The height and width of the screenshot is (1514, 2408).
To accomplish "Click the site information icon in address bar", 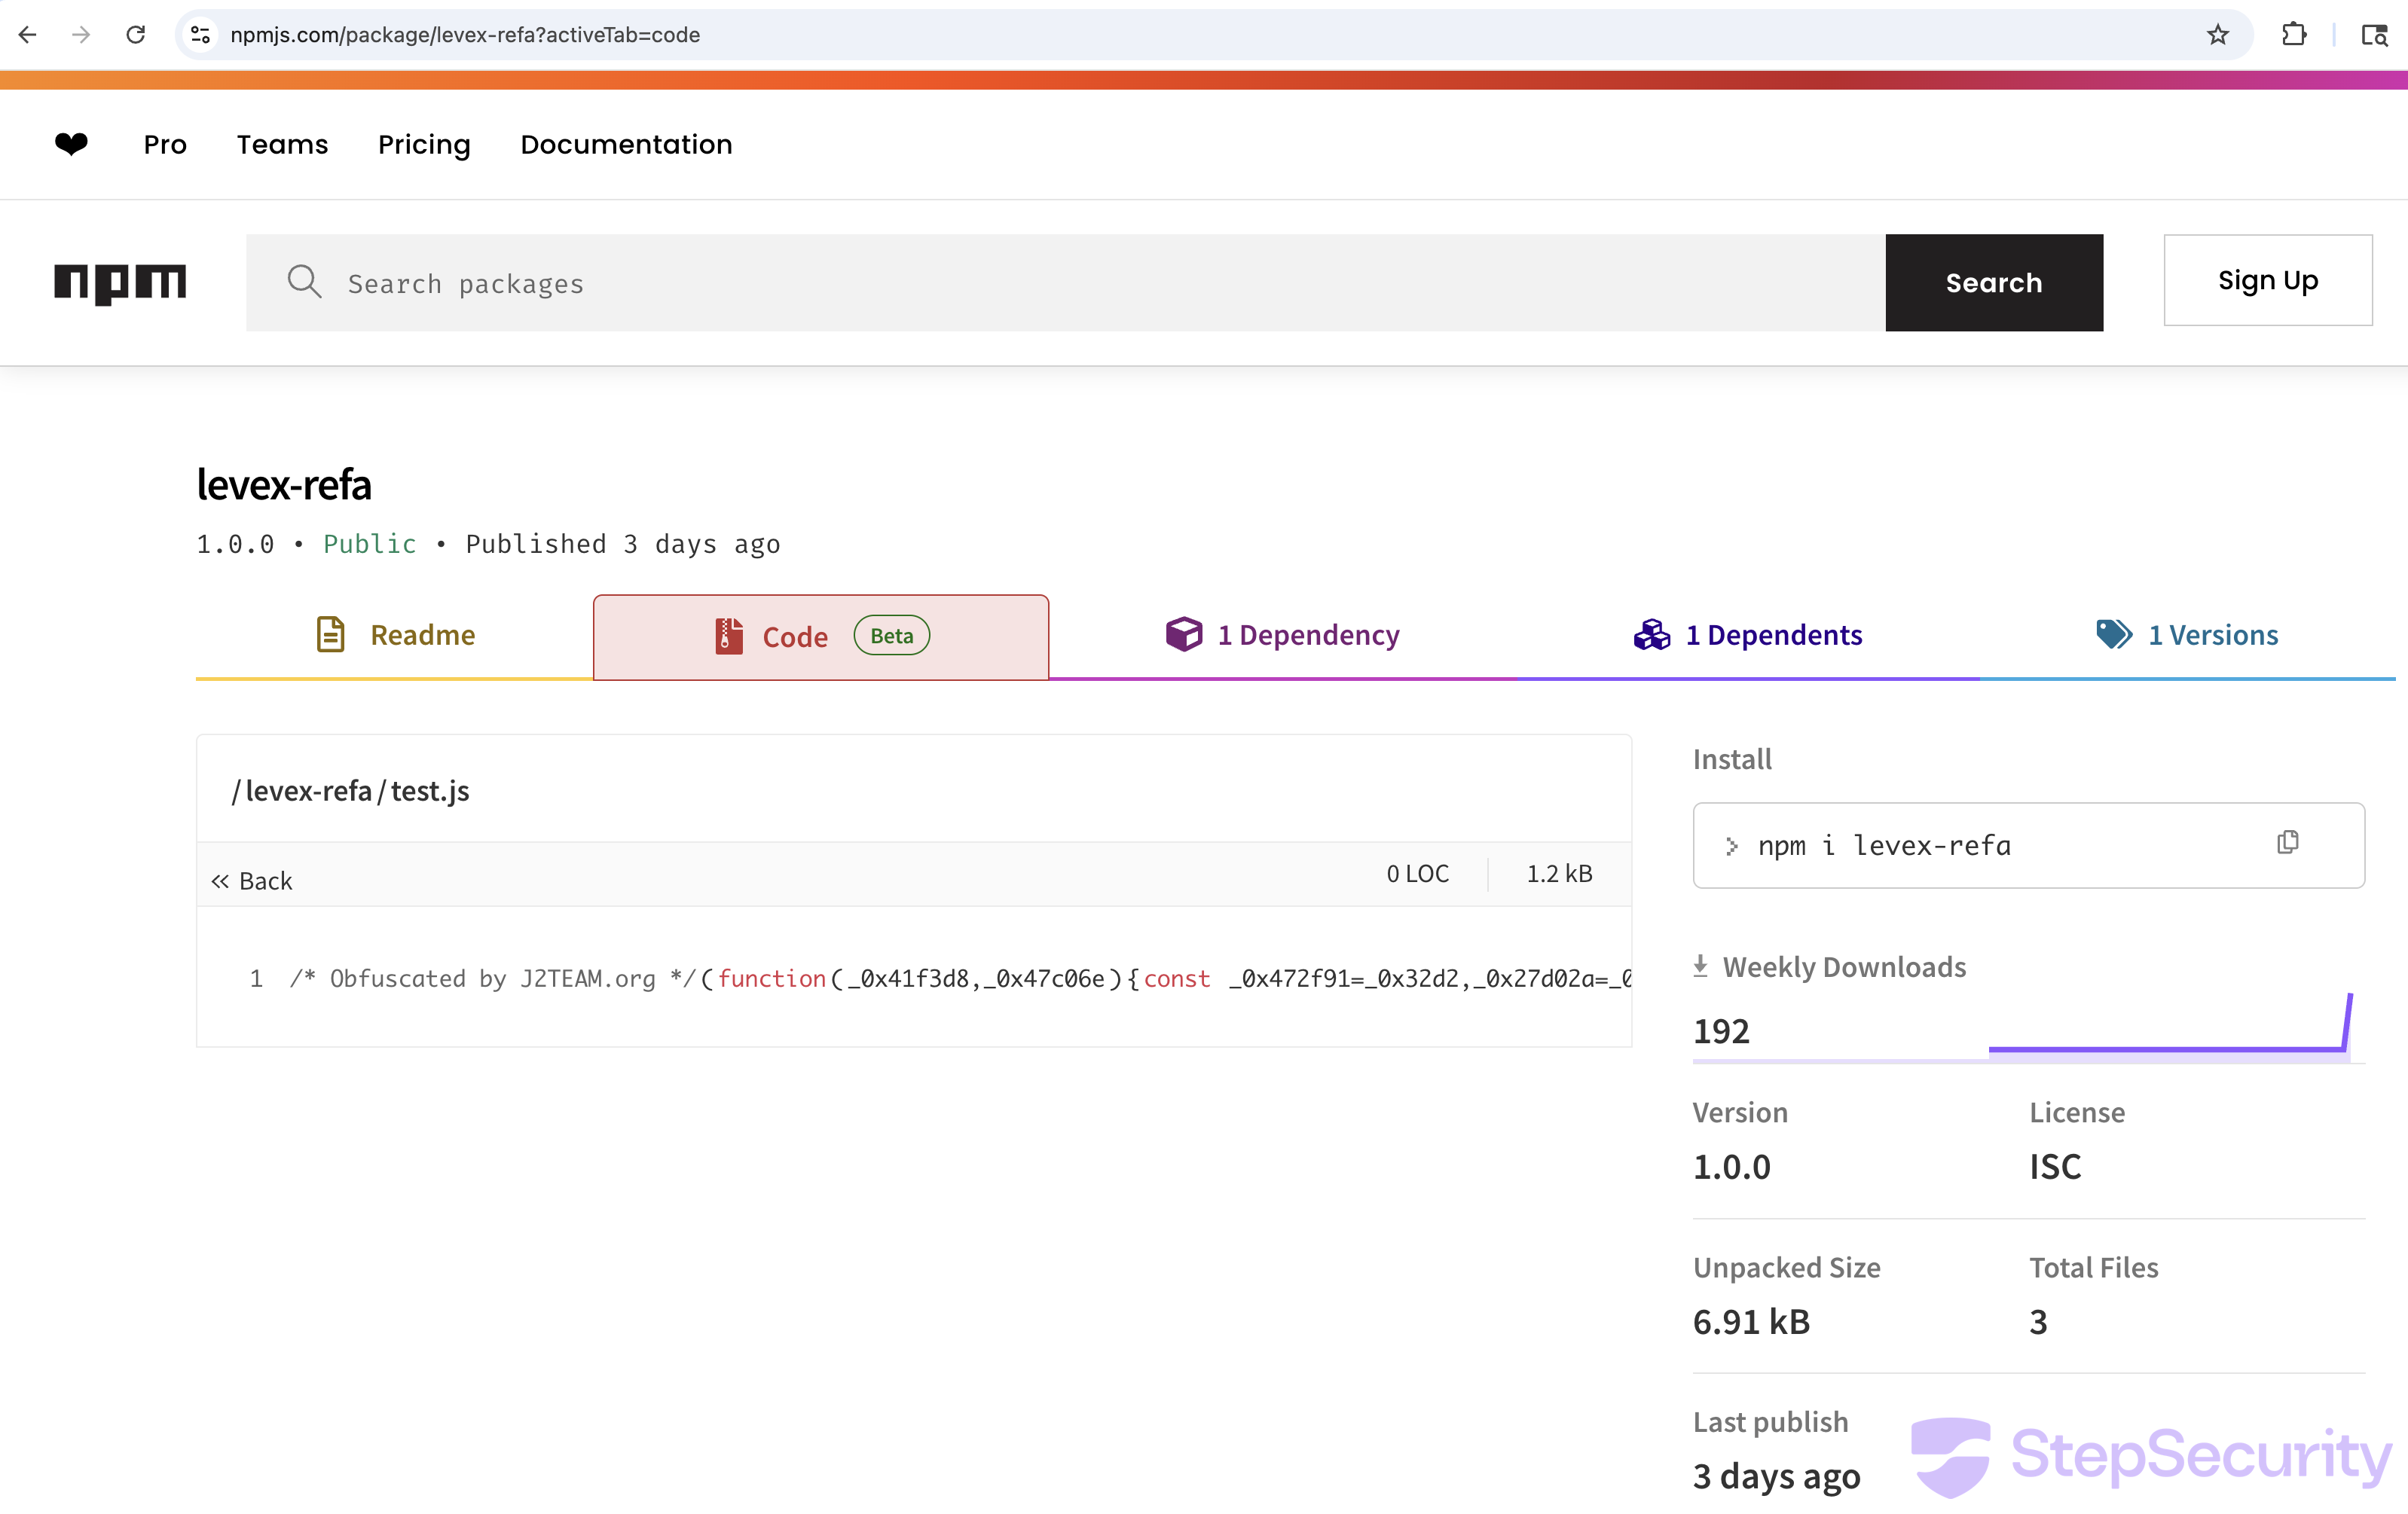I will 200,35.
